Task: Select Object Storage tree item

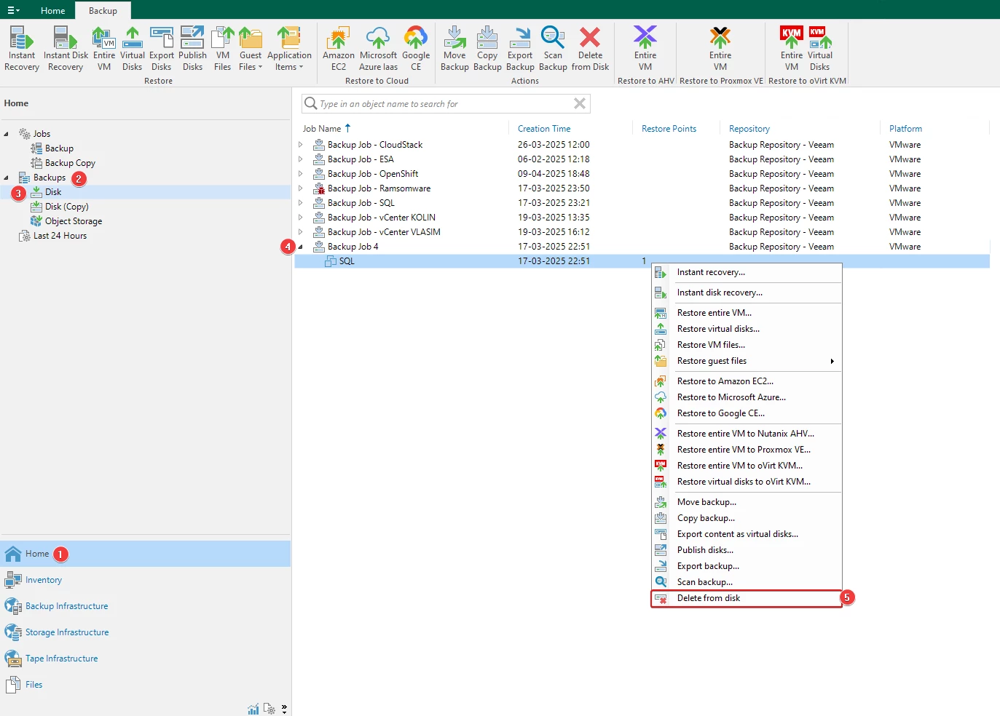Action: 74,221
